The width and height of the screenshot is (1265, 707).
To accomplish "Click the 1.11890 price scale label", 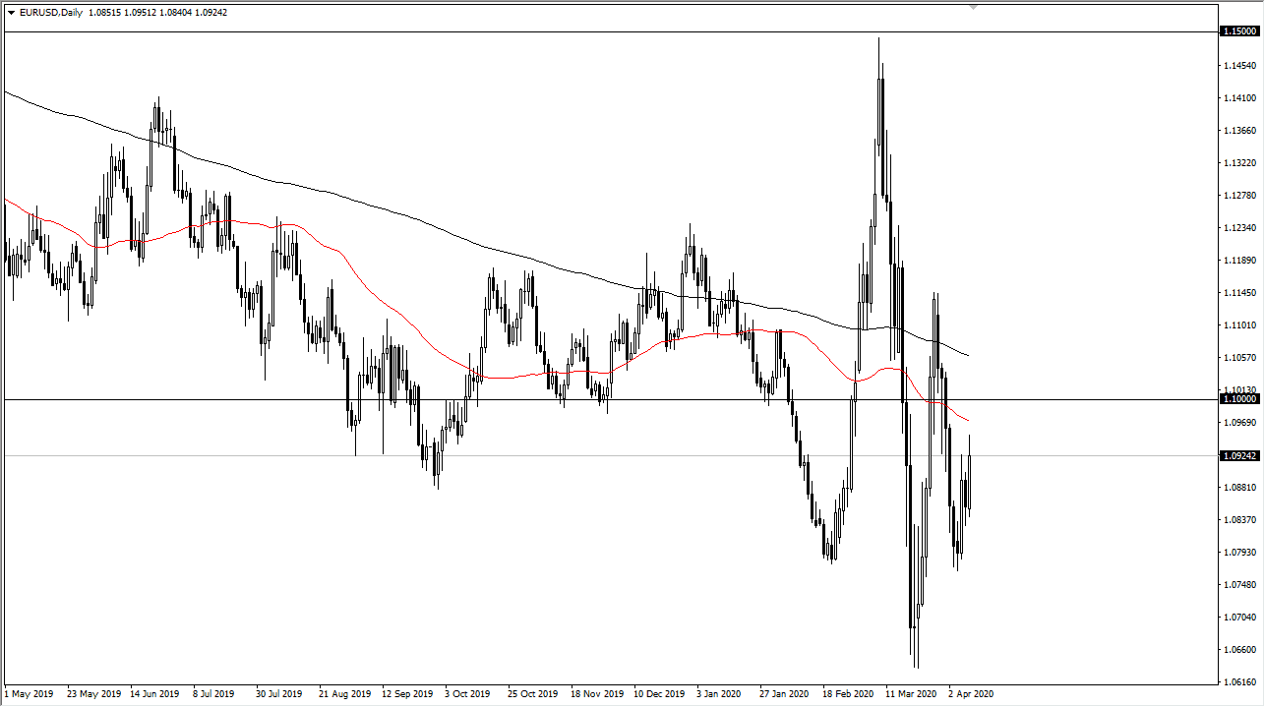I will click(x=1240, y=261).
